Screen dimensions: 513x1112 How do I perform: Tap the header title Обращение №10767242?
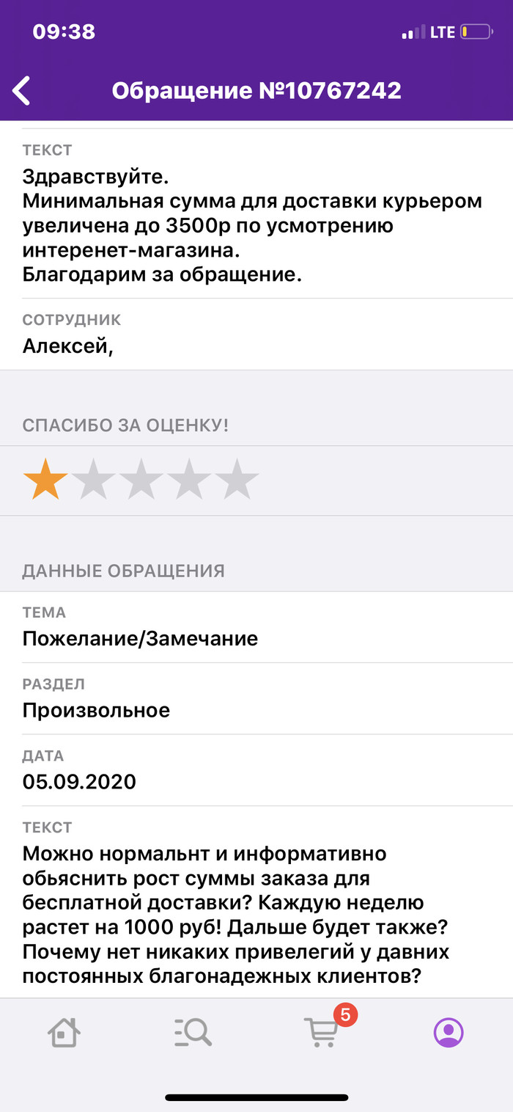(x=256, y=91)
